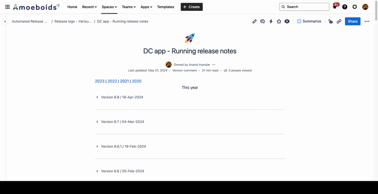Focus the Search input field
Image resolution: width=378 pixels, height=194 pixels.
(304, 7)
